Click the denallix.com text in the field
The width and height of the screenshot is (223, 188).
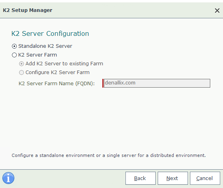pos(120,82)
